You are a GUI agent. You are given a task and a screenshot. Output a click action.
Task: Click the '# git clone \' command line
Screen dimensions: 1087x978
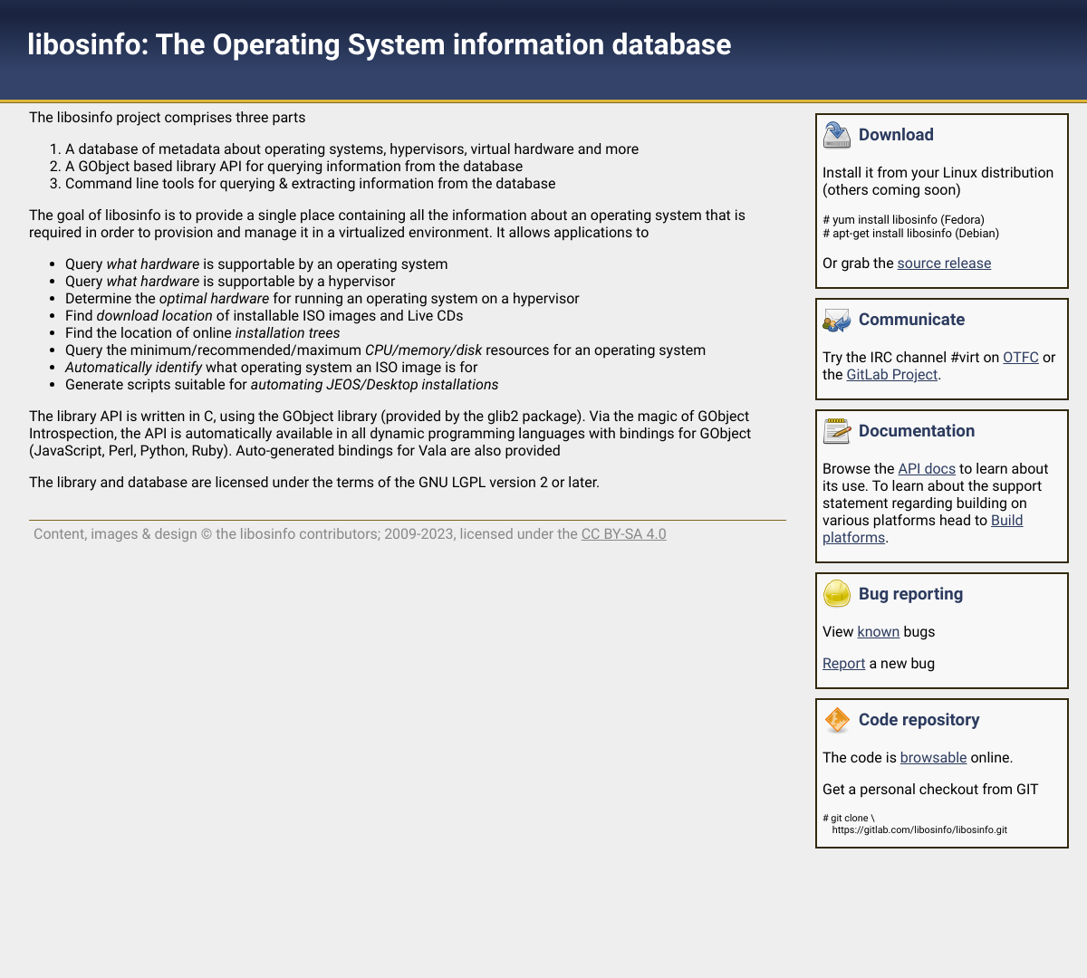pos(849,819)
